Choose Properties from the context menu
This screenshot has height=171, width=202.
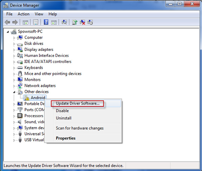pyautogui.click(x=83, y=138)
